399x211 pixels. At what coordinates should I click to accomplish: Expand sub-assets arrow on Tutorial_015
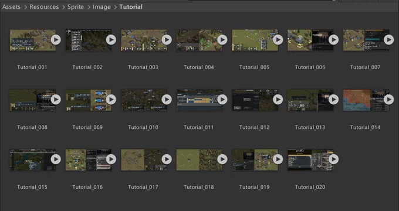click(56, 159)
